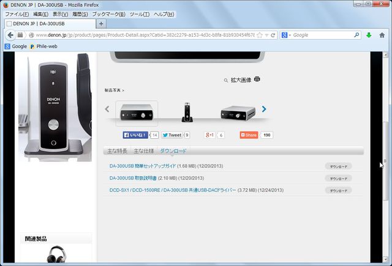392x266 pixels.
Task: Select the vertical stand product thumbnail
Action: (187, 113)
